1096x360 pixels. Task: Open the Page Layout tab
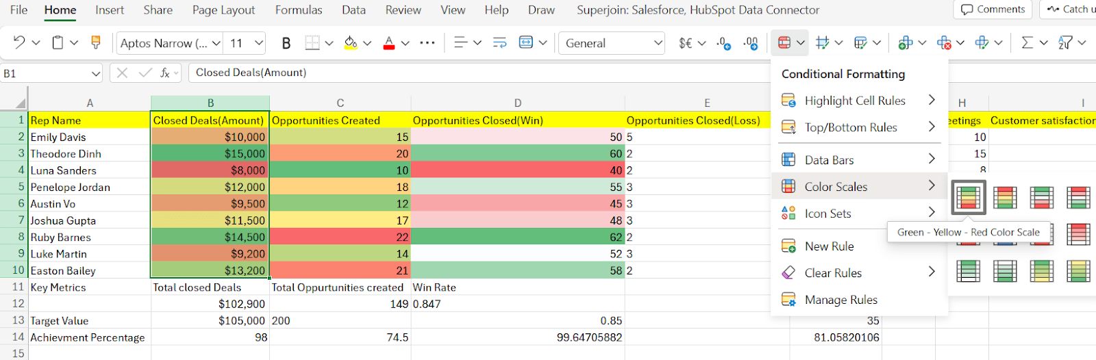coord(223,10)
